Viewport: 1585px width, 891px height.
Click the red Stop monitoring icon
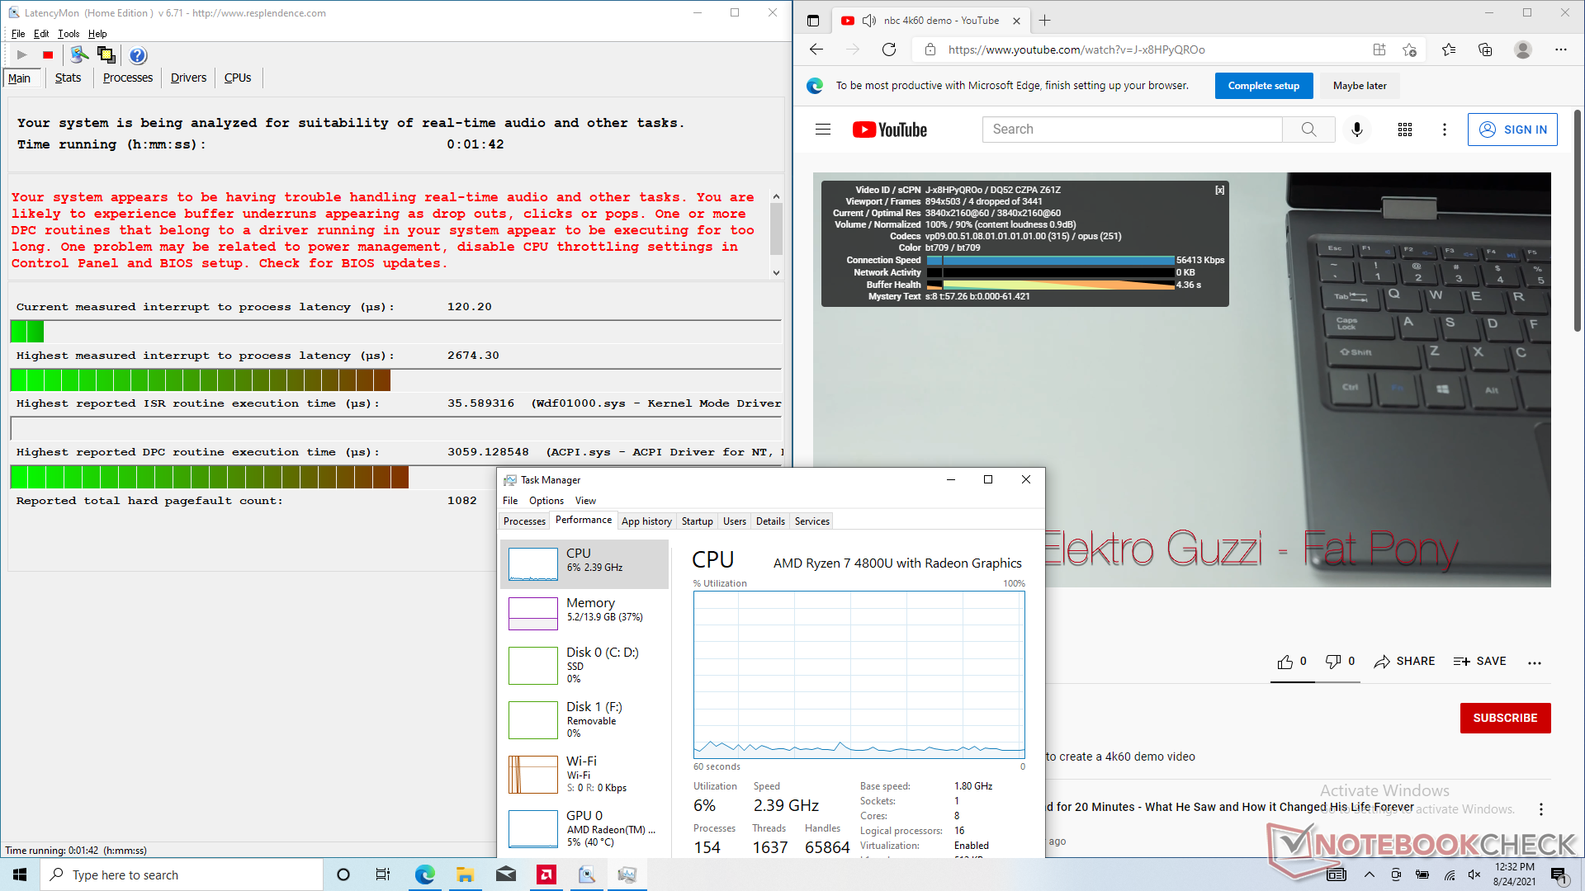point(48,55)
